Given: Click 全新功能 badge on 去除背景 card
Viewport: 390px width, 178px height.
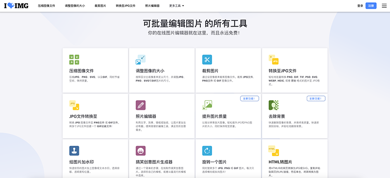Looking at the screenshot, I should point(316,99).
